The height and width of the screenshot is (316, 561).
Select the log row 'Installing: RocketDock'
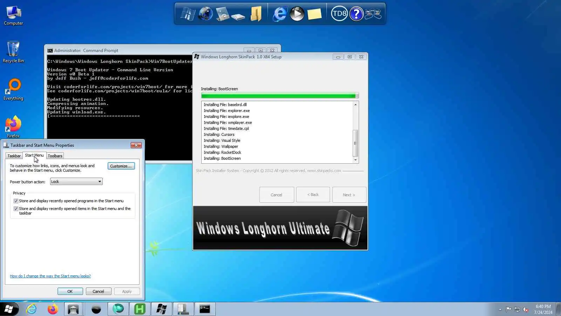[x=222, y=152]
